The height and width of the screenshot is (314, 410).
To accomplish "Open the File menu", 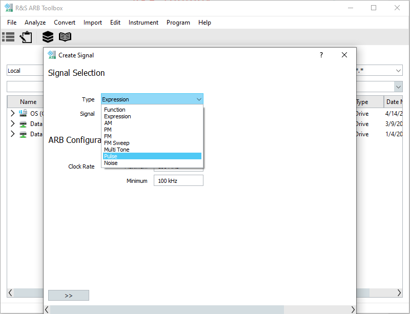I will (12, 23).
